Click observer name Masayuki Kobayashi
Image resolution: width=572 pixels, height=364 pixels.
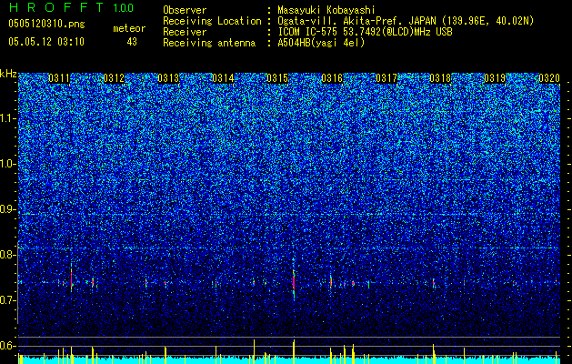326,10
